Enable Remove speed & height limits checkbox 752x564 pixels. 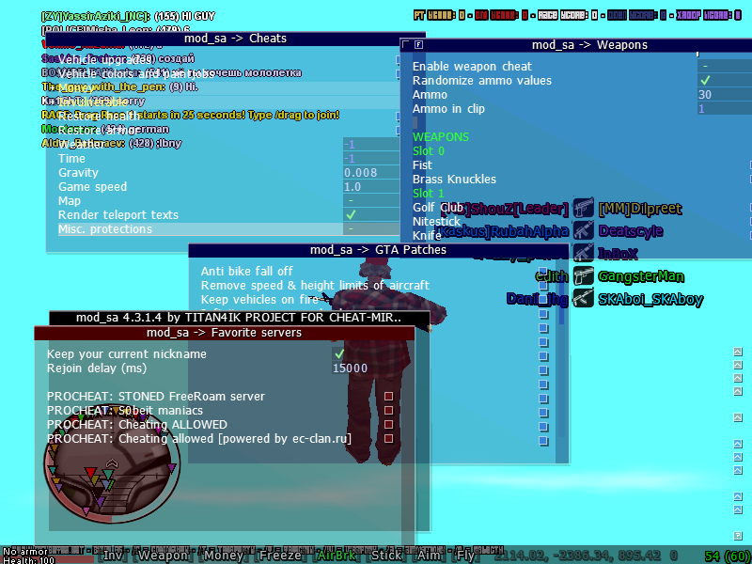point(543,286)
